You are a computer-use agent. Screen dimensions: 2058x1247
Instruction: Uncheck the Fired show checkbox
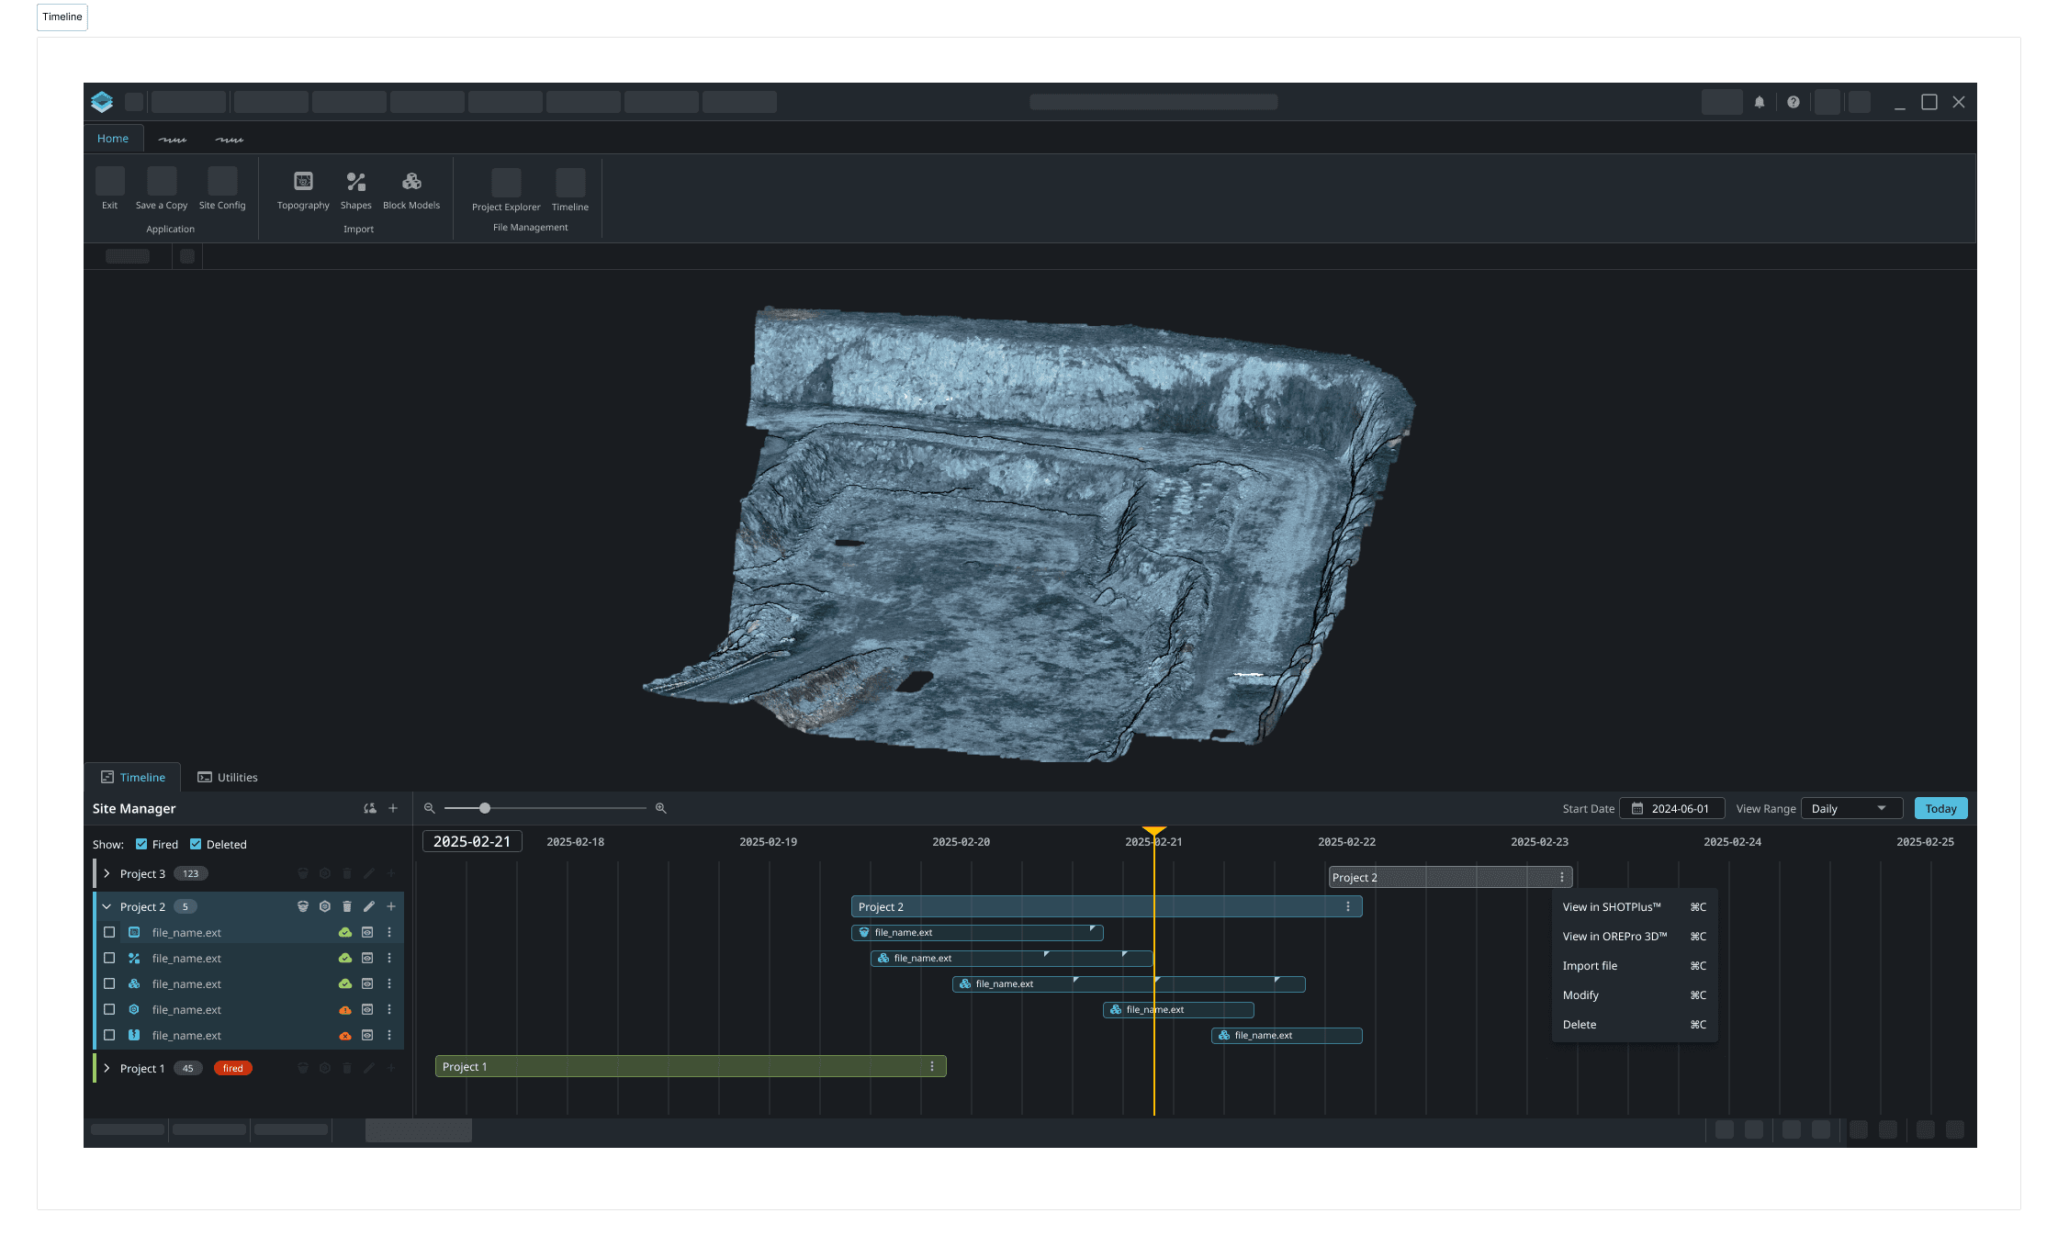pos(141,844)
